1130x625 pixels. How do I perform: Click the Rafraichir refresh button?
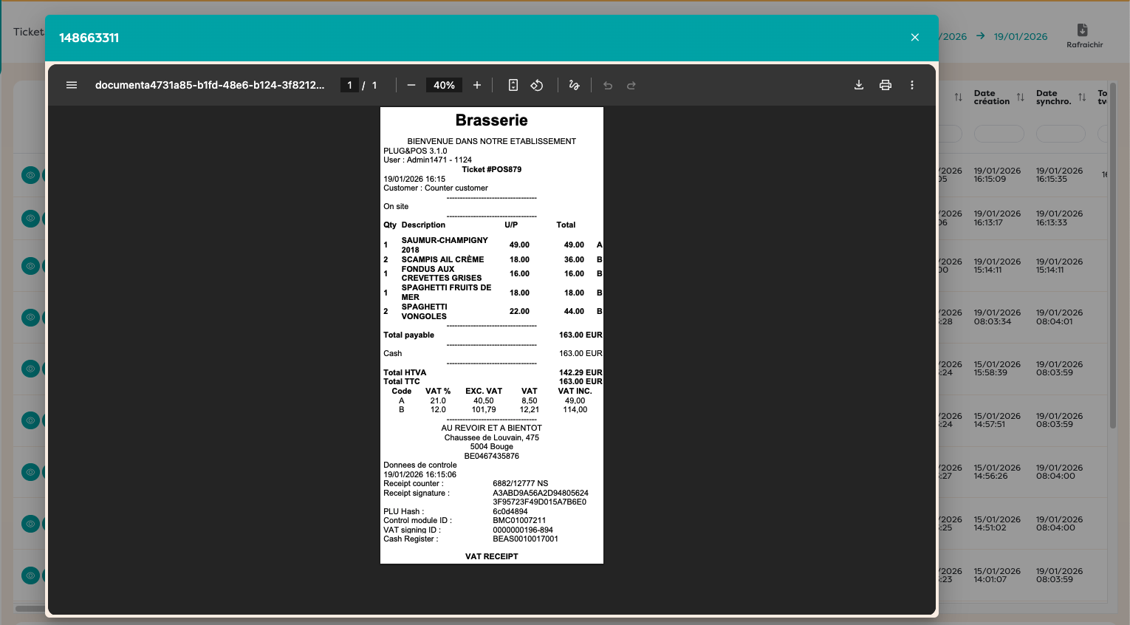pyautogui.click(x=1083, y=35)
